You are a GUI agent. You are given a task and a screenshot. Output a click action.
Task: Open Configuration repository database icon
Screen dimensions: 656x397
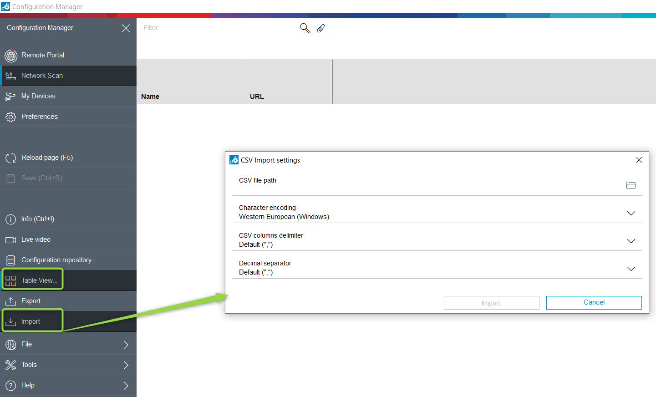click(10, 260)
